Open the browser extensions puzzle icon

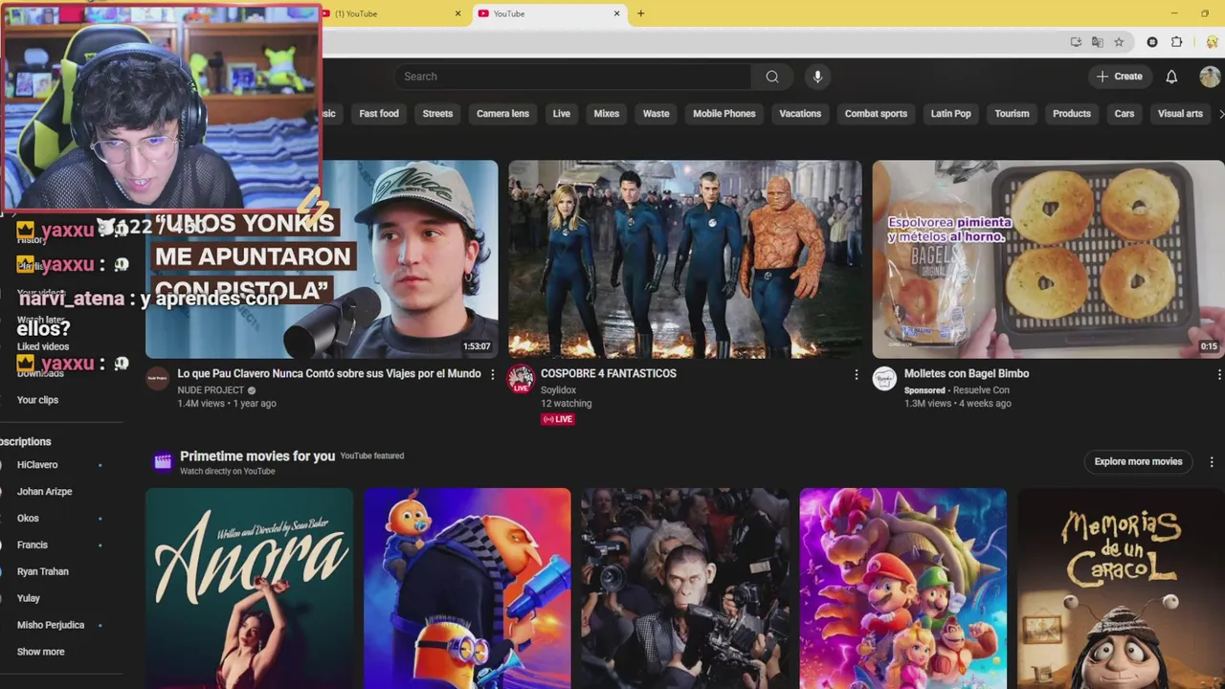(1177, 42)
